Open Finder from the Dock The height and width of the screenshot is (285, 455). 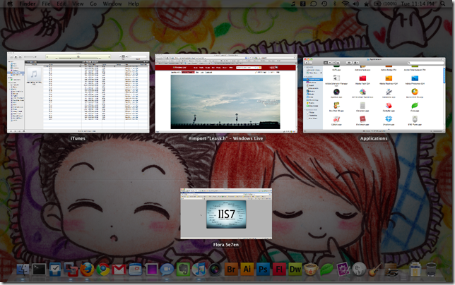pos(23,269)
